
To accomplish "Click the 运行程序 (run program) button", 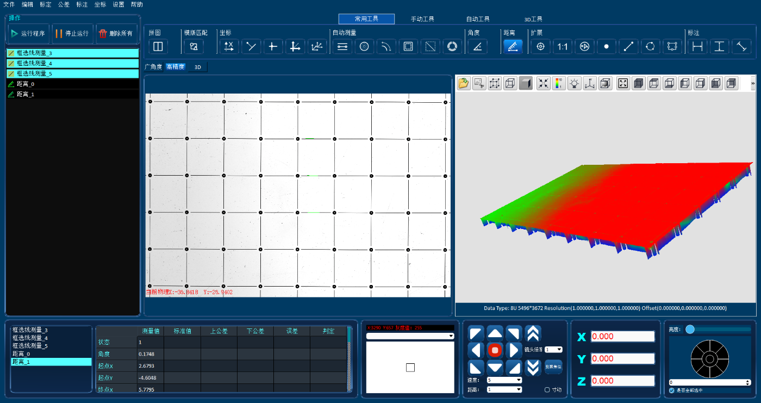I will 28,33.
